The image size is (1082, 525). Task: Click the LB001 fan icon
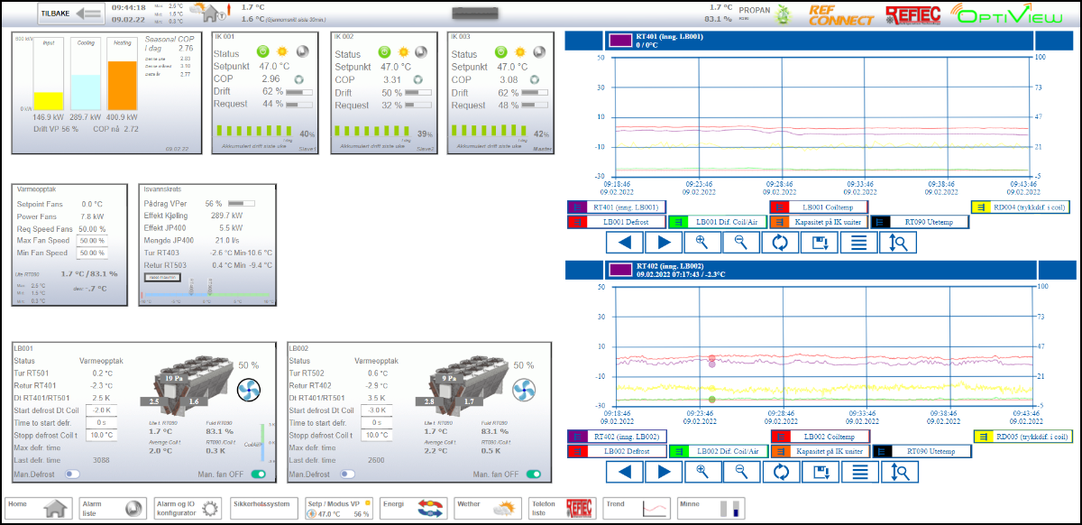coord(248,390)
